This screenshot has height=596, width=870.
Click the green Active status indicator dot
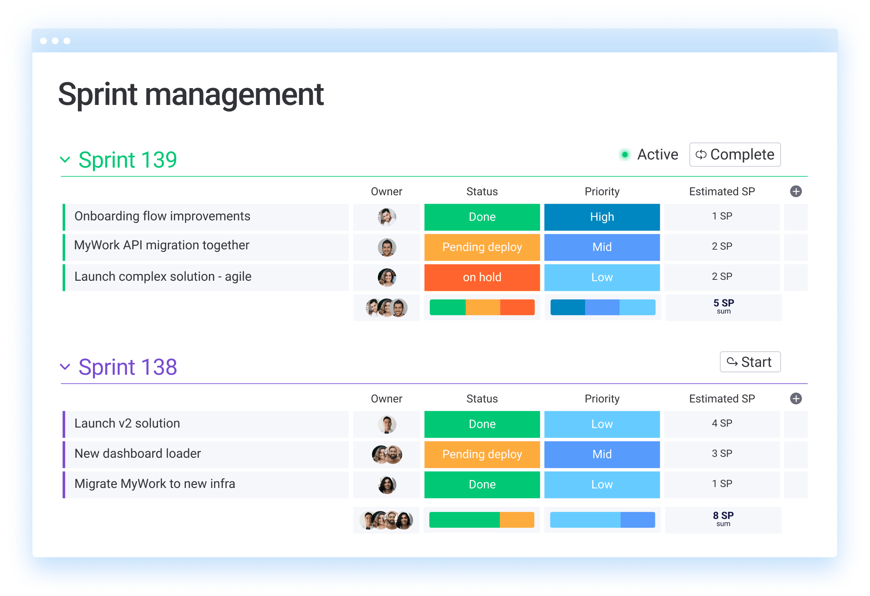pos(625,155)
